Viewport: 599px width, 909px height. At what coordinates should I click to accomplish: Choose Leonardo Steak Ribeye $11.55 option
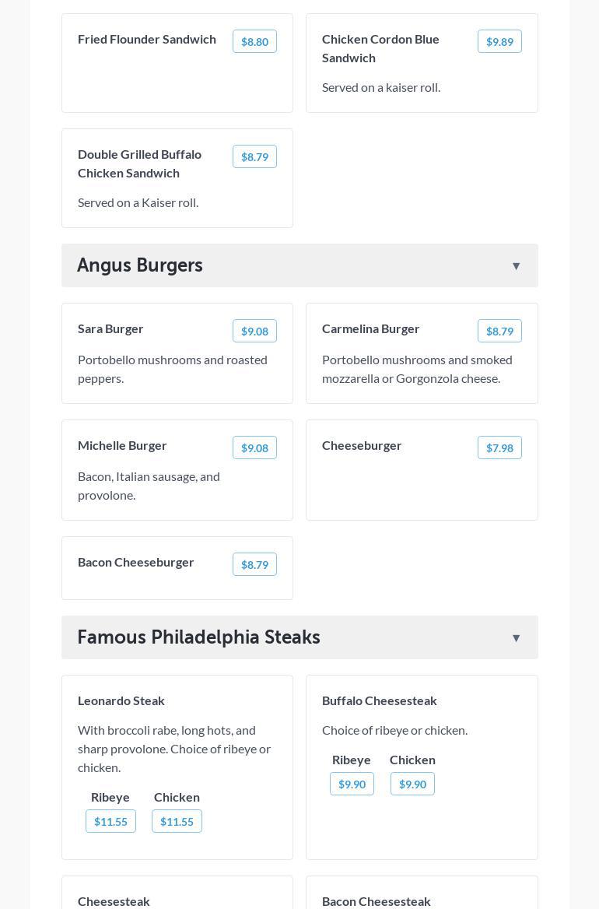[x=110, y=822]
